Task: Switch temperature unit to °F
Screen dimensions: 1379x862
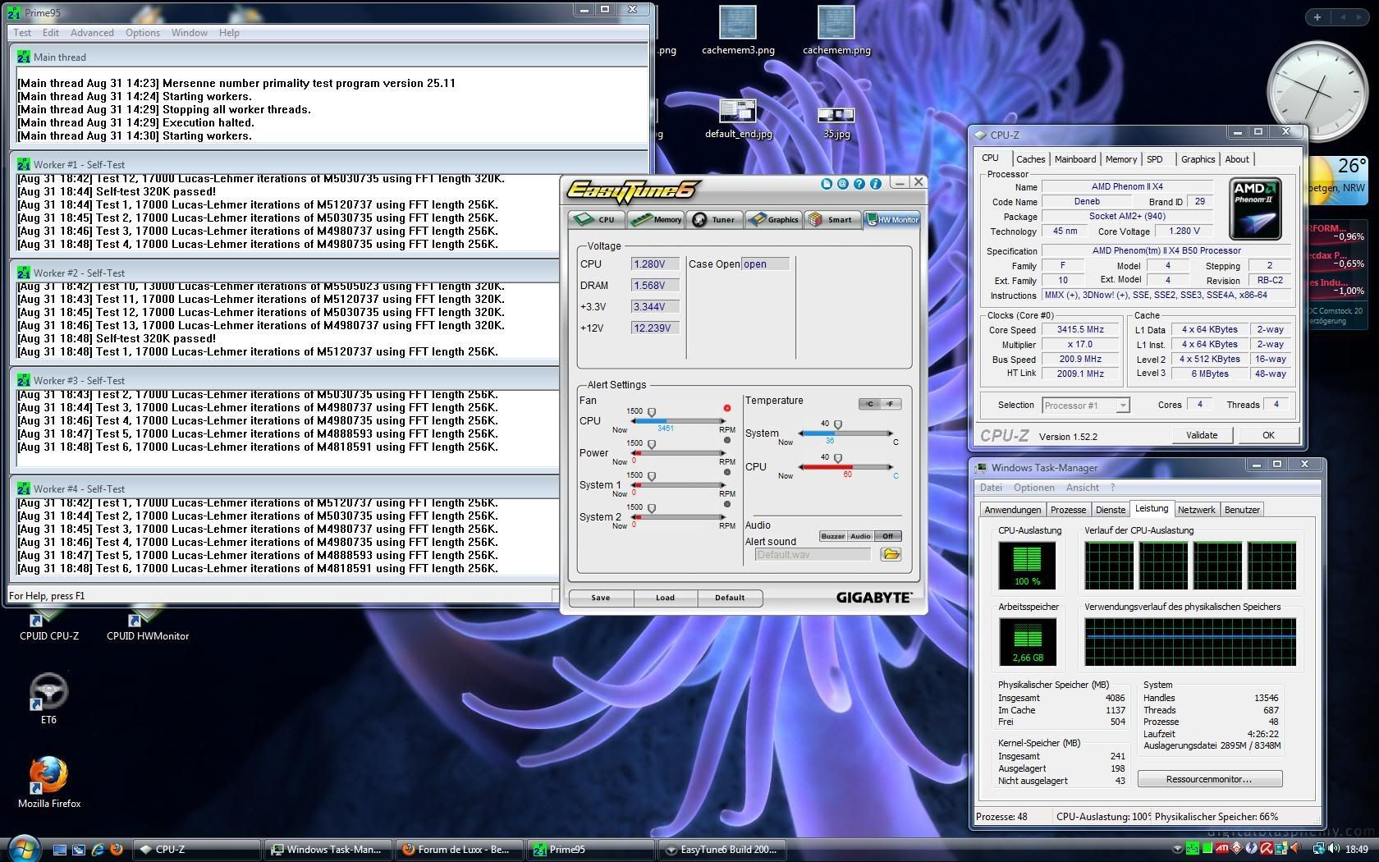Action: 891,404
